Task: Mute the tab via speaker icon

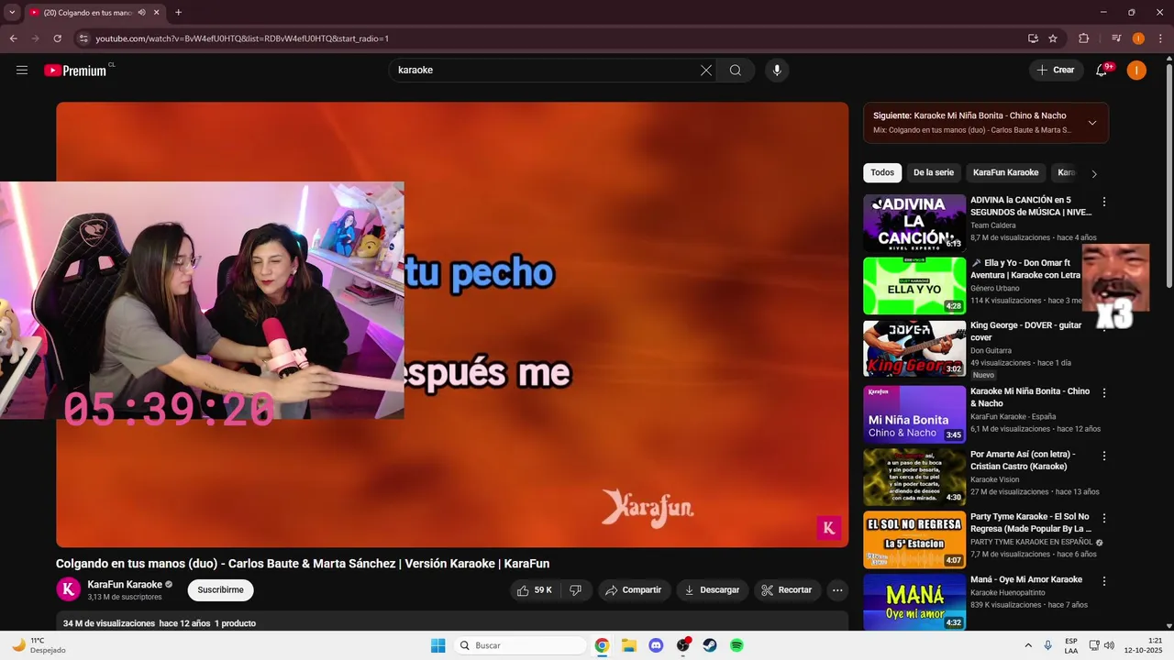Action: coord(142,13)
